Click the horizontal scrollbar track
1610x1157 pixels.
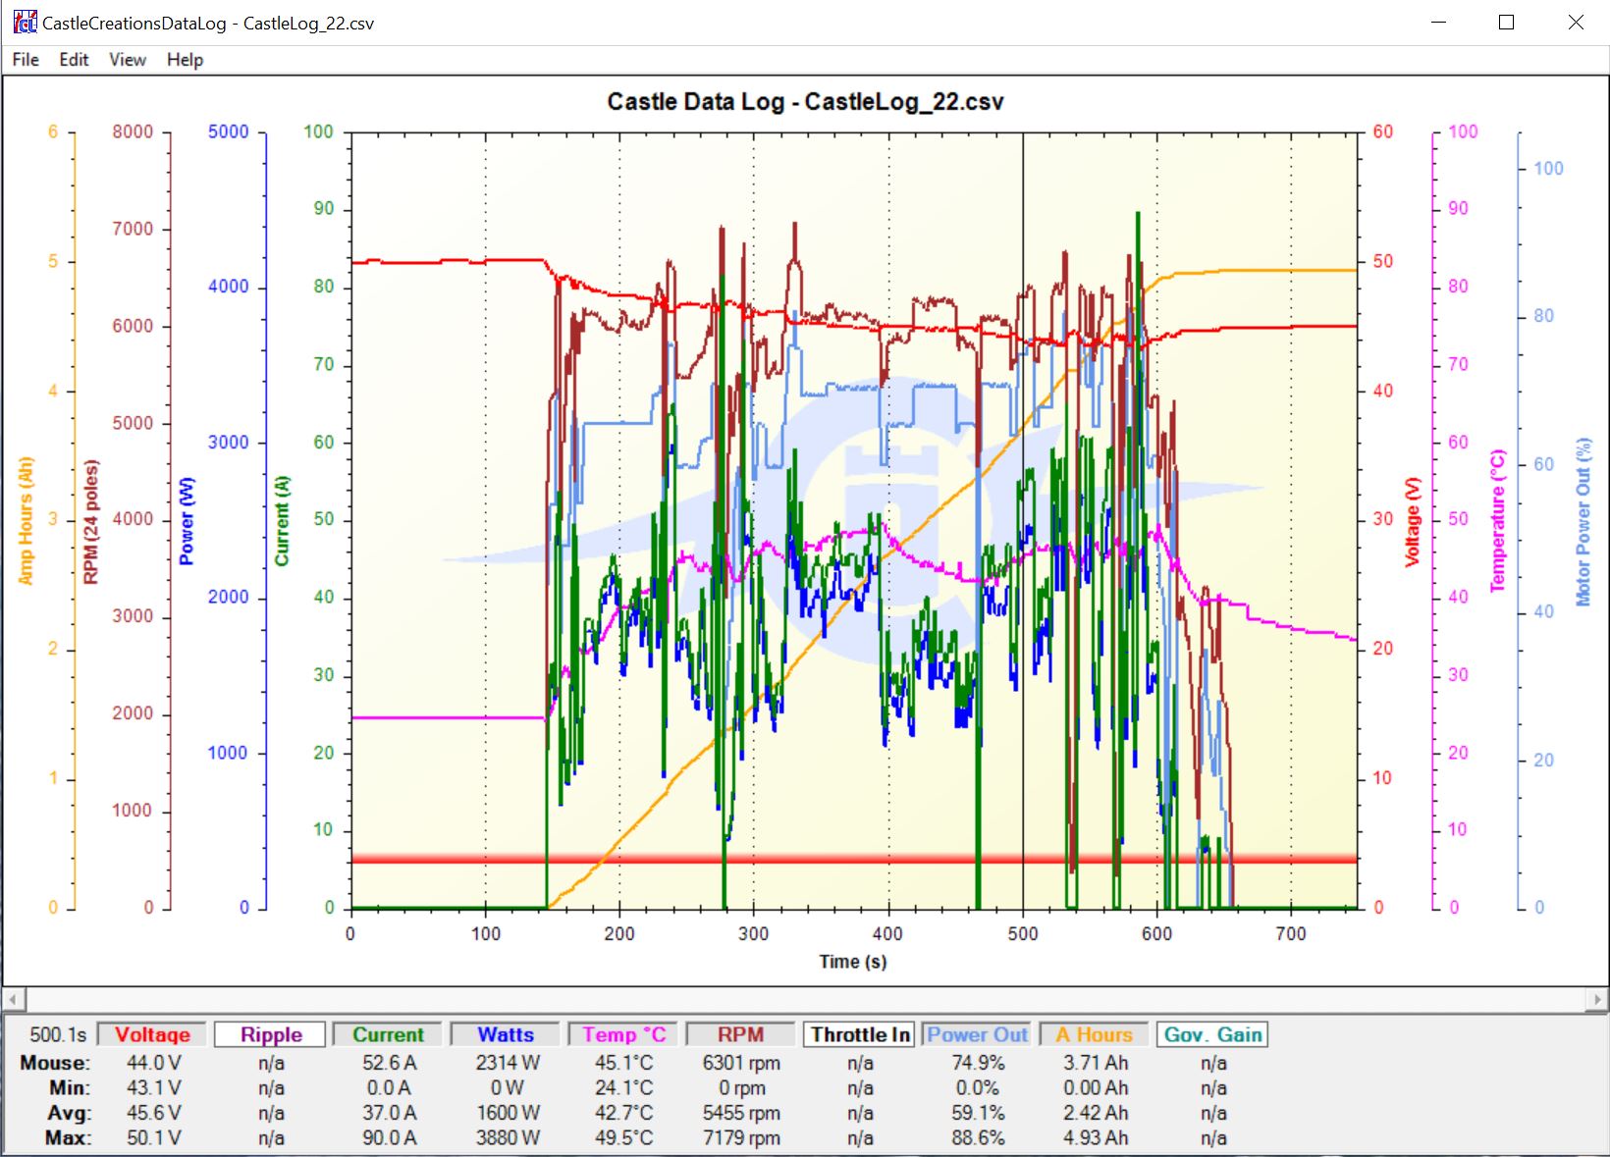[805, 1000]
